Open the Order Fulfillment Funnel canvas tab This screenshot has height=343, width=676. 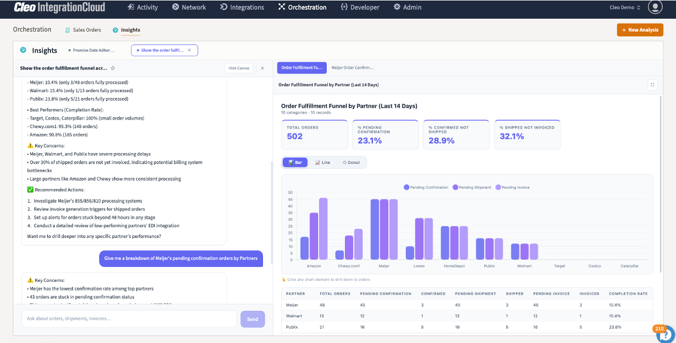coord(302,68)
